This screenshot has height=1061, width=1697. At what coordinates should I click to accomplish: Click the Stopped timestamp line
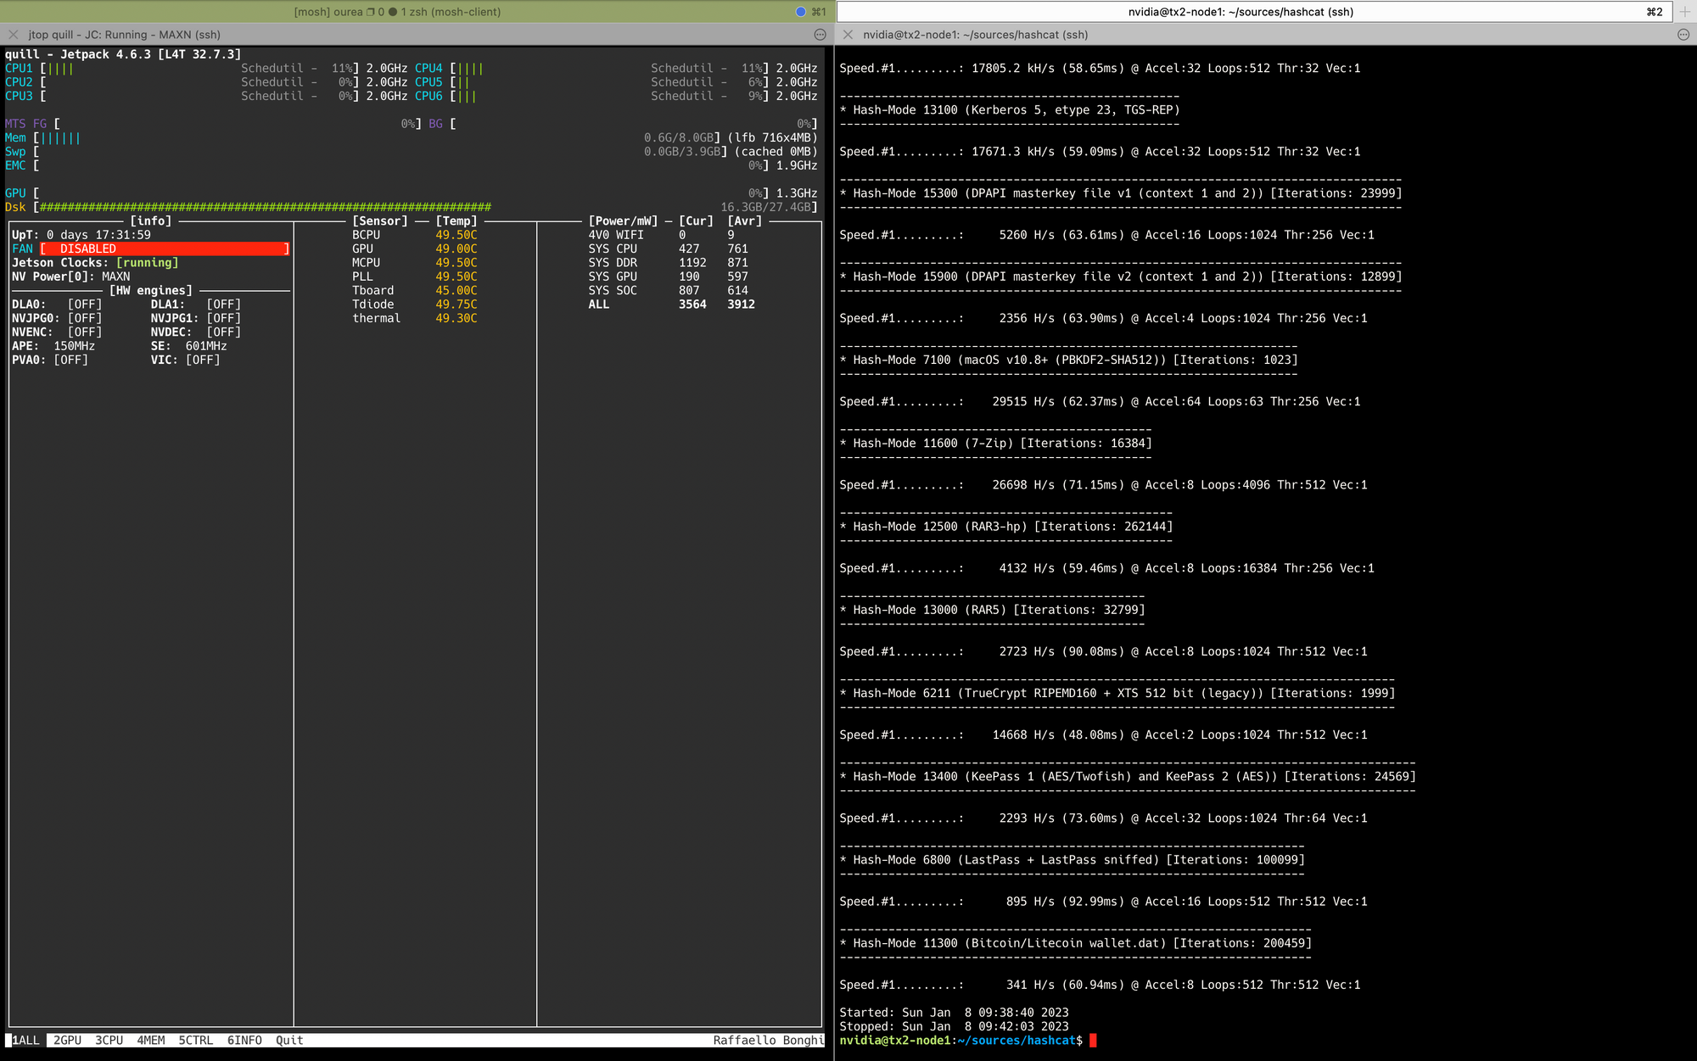[x=954, y=1026]
